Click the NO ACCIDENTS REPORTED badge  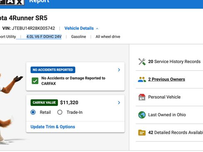click(x=53, y=70)
